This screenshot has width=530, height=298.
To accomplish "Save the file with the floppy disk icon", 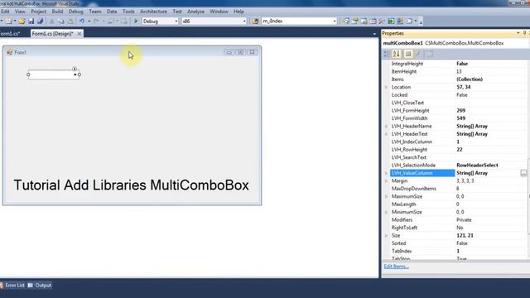I will pyautogui.click(x=31, y=22).
